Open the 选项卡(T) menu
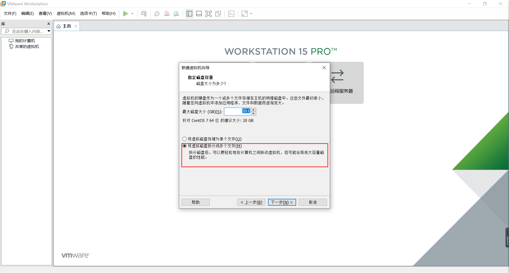The height and width of the screenshot is (273, 509). tap(89, 14)
